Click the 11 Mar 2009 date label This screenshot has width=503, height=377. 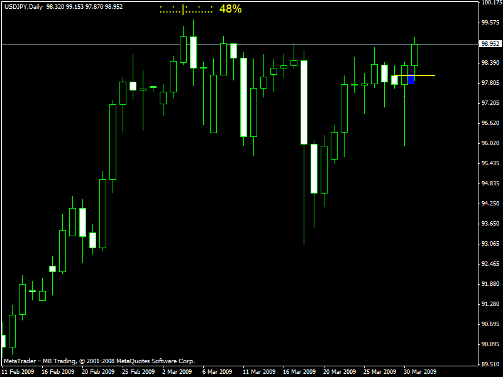click(259, 372)
